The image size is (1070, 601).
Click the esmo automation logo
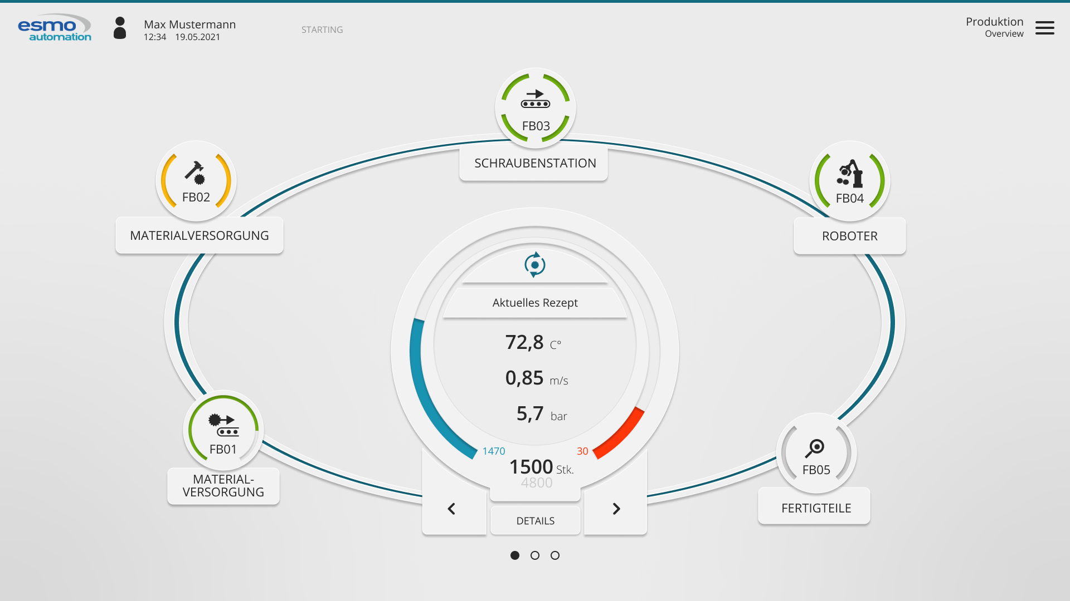coord(55,28)
